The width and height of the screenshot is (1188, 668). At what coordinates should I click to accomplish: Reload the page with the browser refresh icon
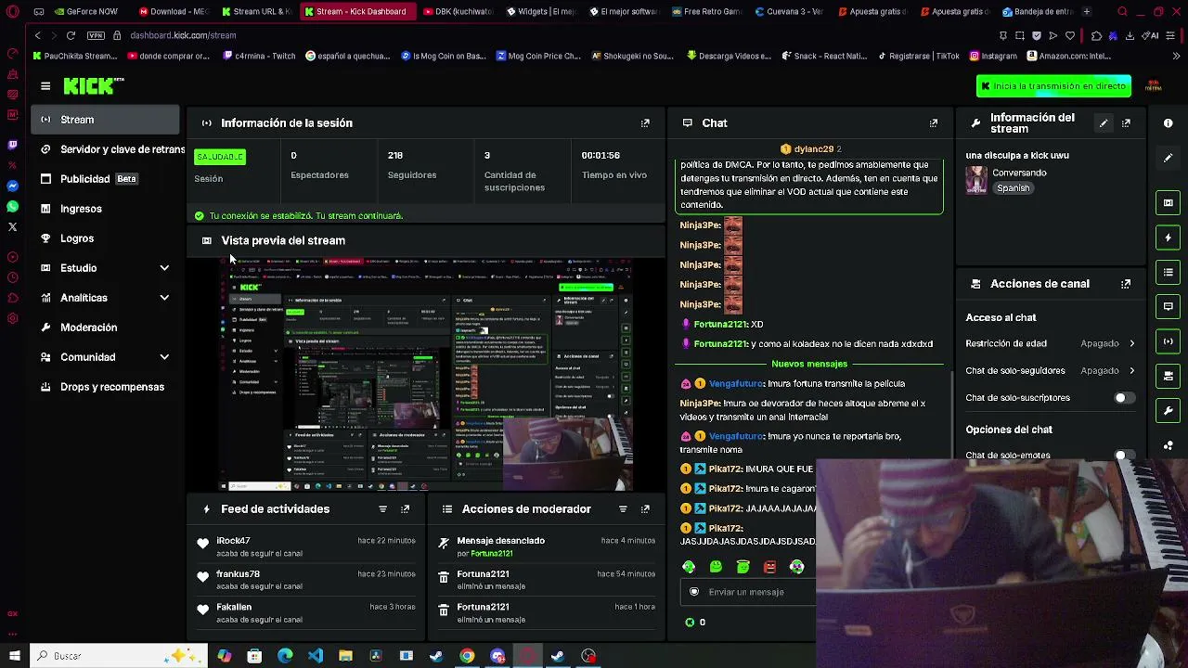[x=71, y=35]
